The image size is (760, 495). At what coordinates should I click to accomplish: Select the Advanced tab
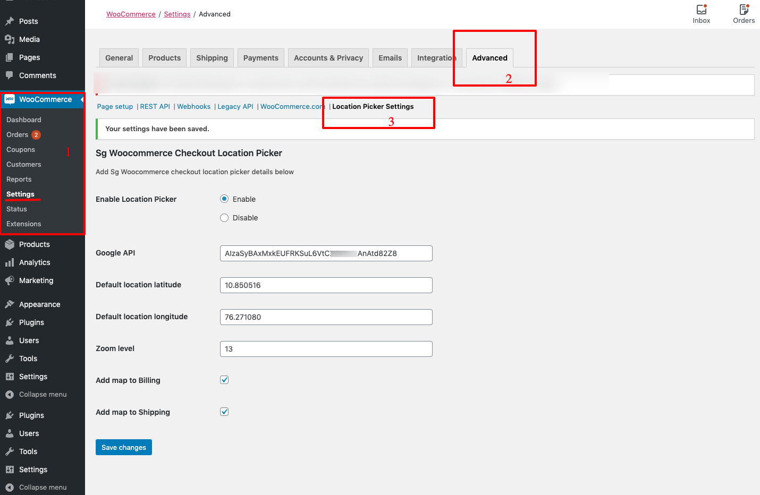tap(490, 58)
